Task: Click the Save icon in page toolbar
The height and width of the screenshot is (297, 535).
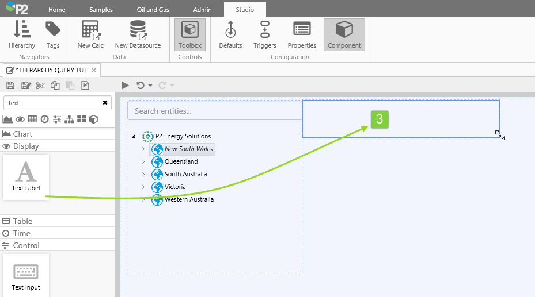Action: [x=10, y=86]
